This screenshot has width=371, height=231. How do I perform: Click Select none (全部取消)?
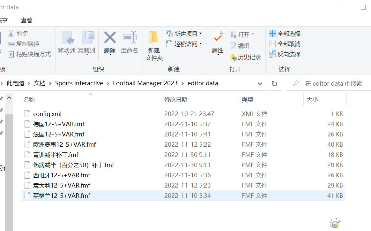point(285,44)
